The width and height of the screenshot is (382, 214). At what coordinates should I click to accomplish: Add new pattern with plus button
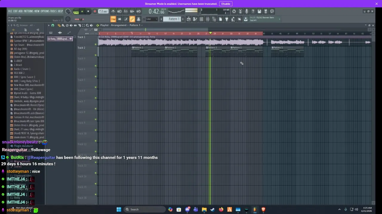(182, 19)
